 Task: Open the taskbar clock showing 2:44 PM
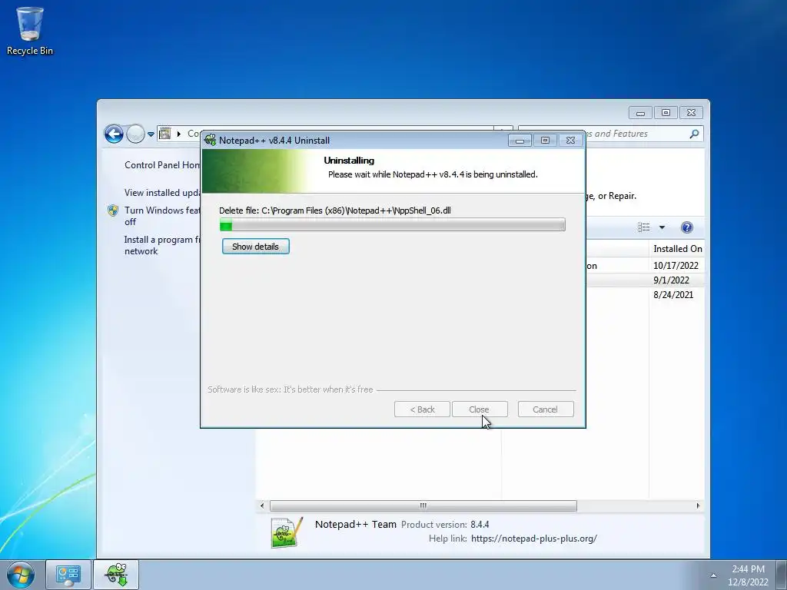coord(748,575)
